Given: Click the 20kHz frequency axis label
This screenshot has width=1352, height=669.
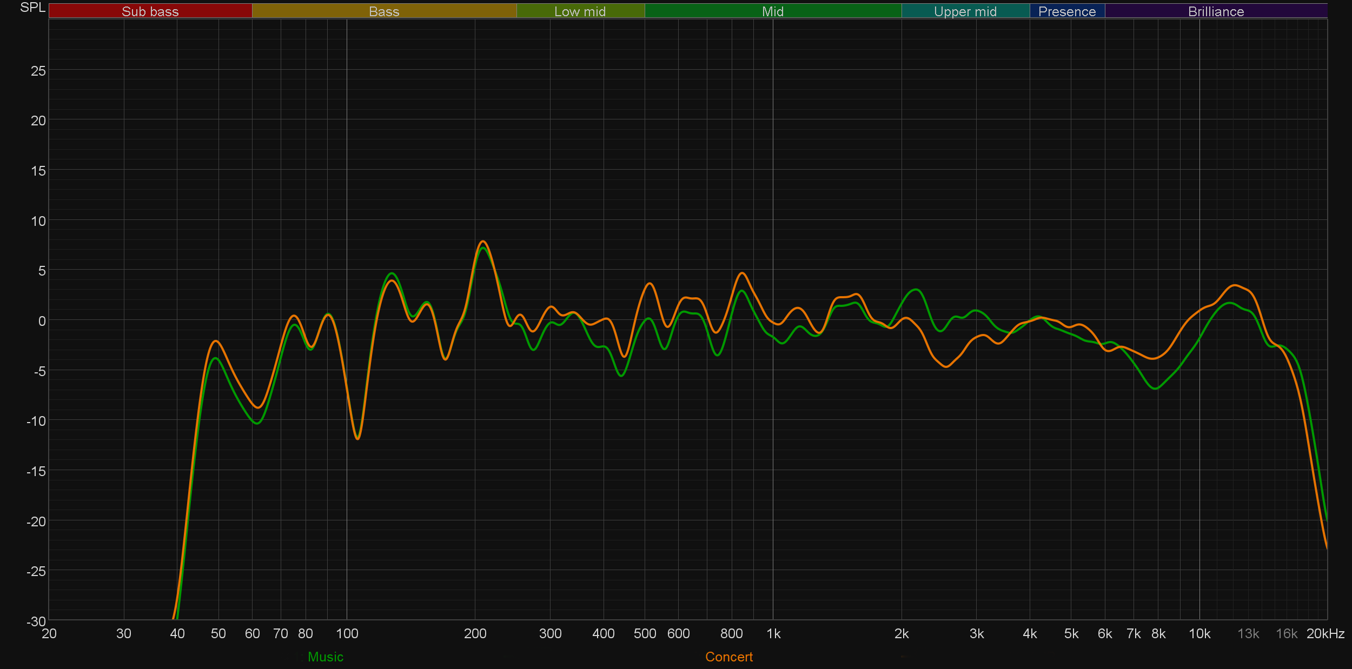Looking at the screenshot, I should pos(1325,633).
